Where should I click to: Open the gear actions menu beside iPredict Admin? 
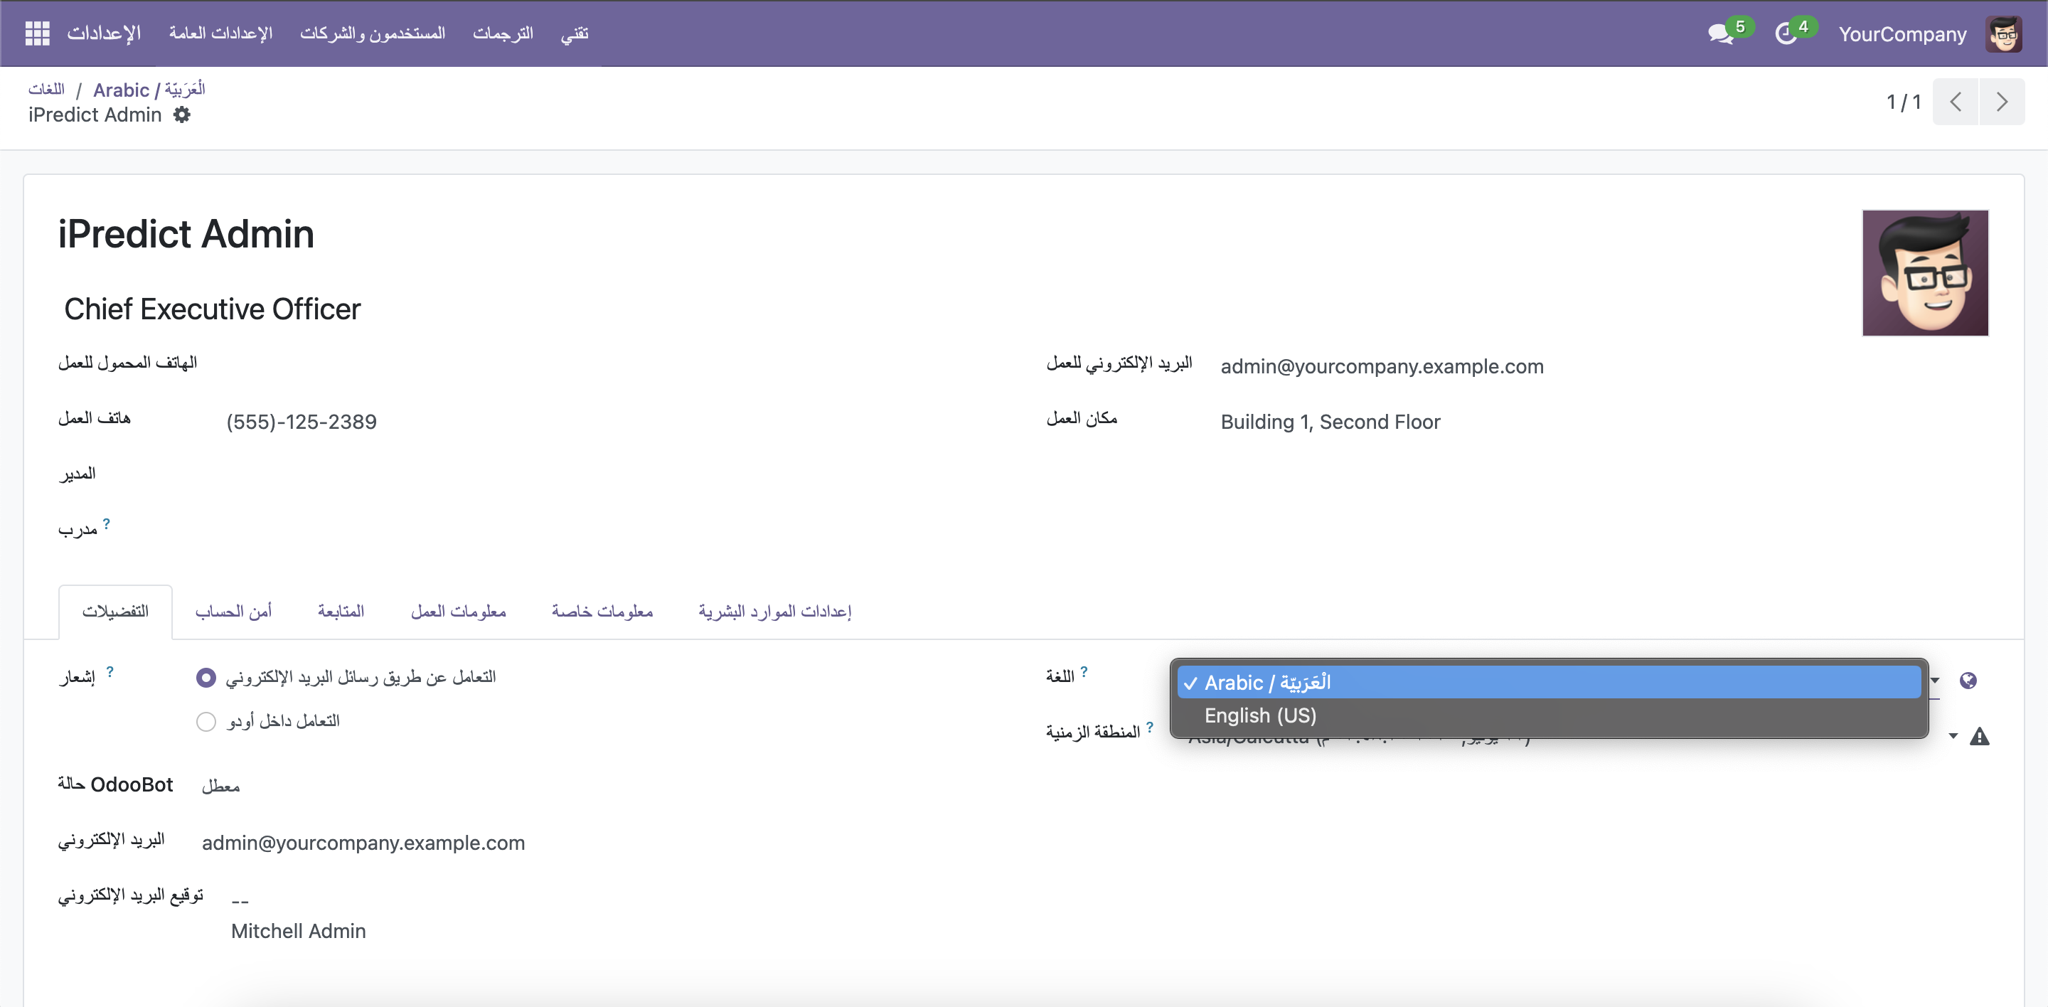pos(182,114)
